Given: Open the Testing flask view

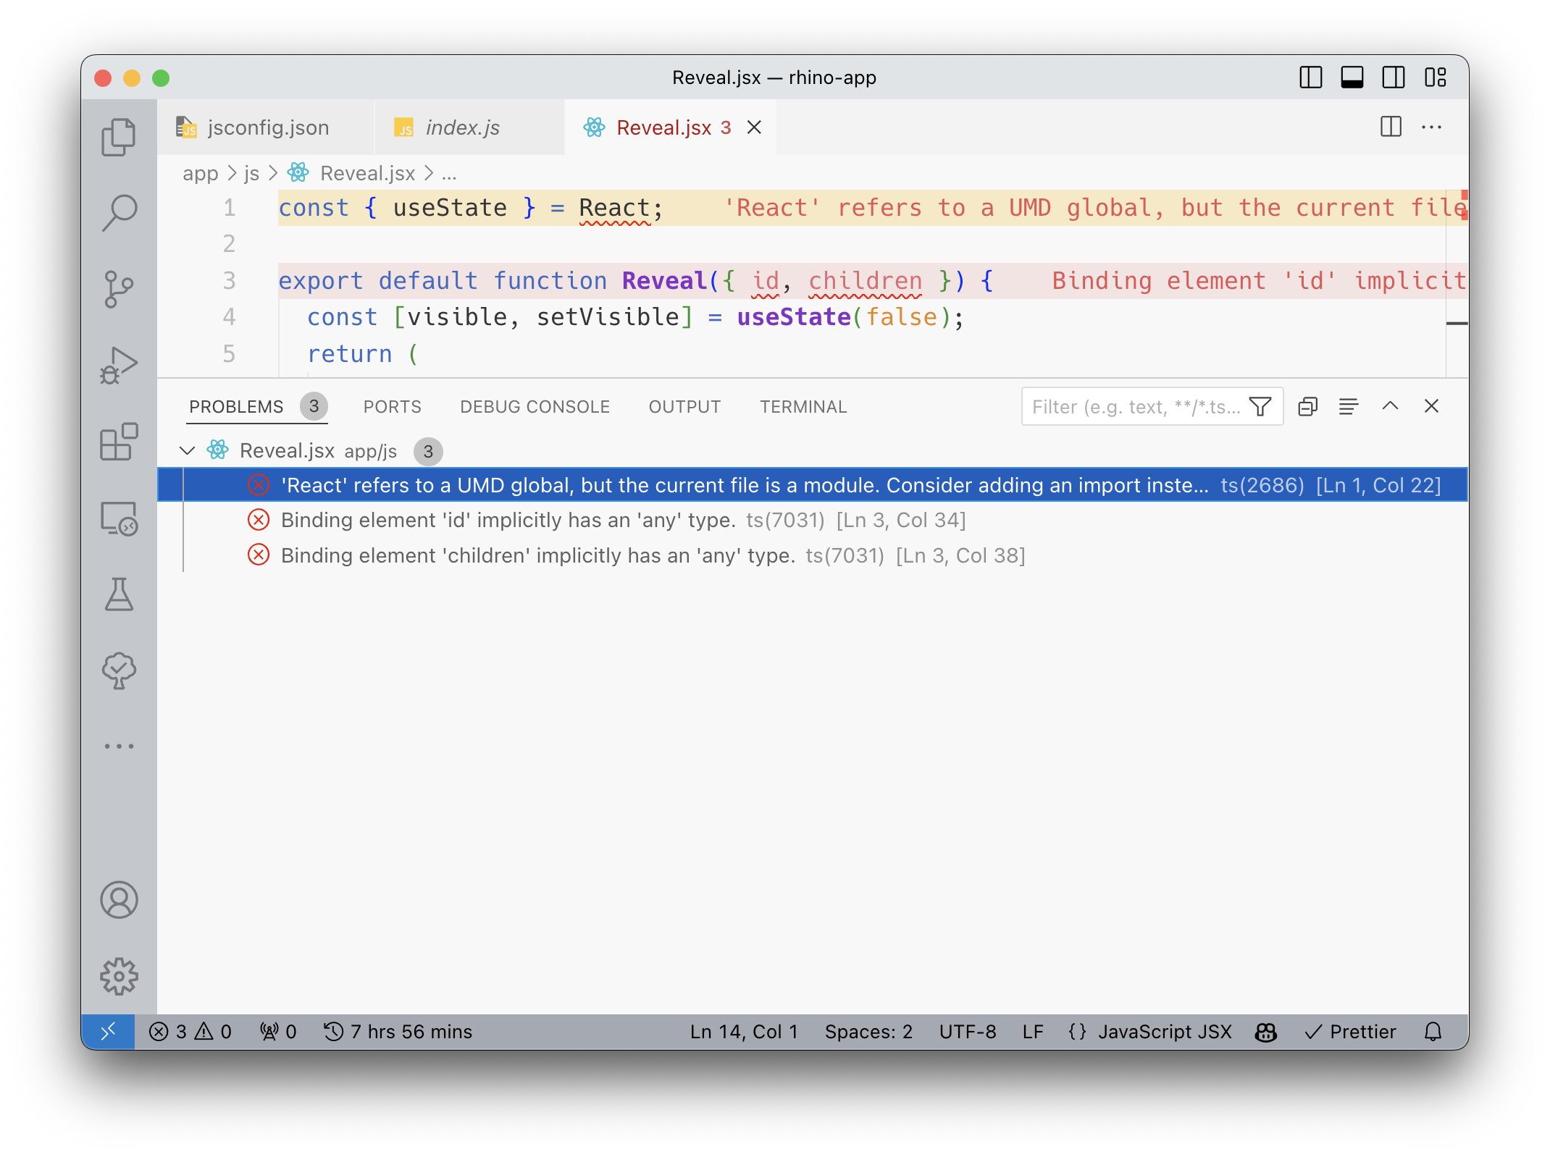Looking at the screenshot, I should tap(119, 594).
